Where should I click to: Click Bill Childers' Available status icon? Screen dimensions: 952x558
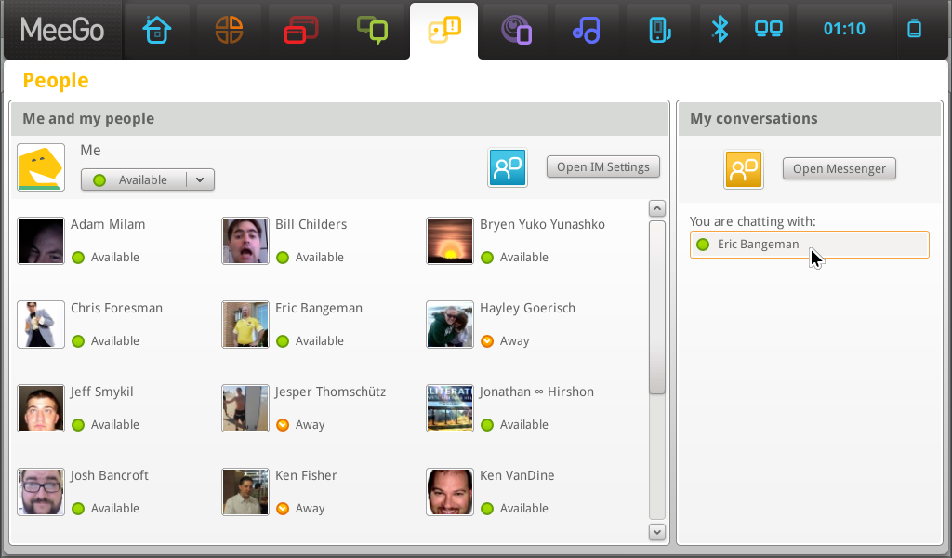tap(283, 258)
